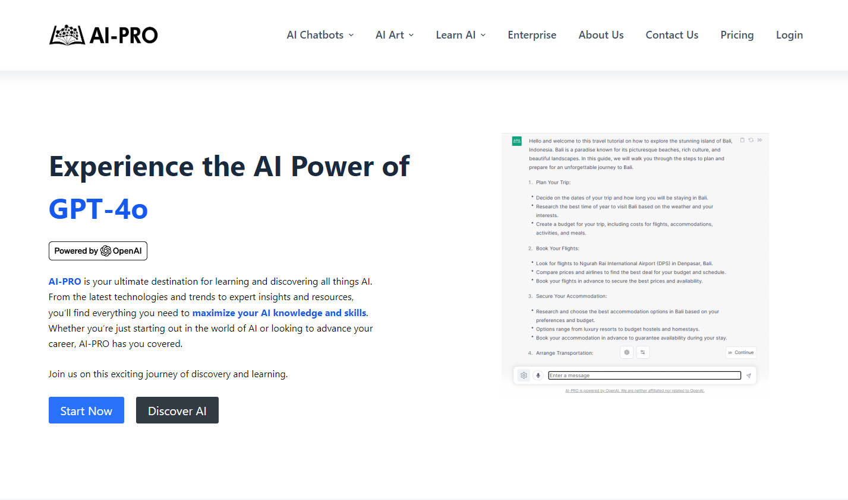Click the regenerate icon atop the chat preview
Screen dimensions: 848x500
pyautogui.click(x=751, y=140)
